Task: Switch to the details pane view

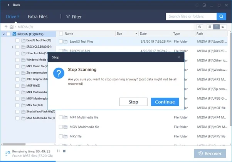Action: point(223,27)
